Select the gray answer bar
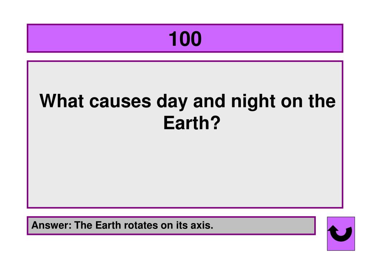The image size is (367, 275). [x=171, y=226]
